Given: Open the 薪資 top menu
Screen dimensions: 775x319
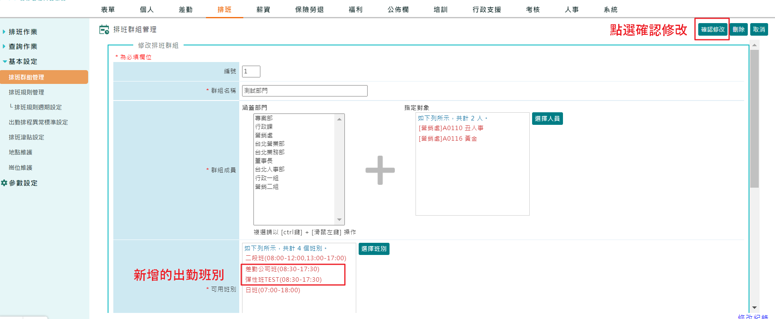Looking at the screenshot, I should (263, 9).
